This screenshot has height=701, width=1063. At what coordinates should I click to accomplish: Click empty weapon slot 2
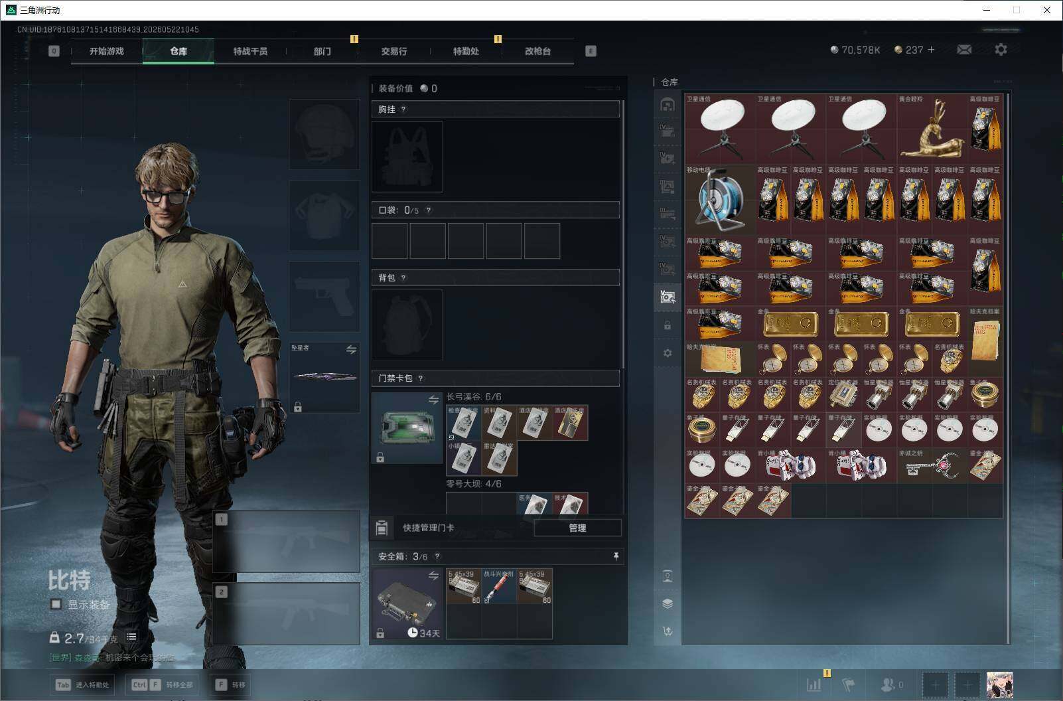(287, 614)
